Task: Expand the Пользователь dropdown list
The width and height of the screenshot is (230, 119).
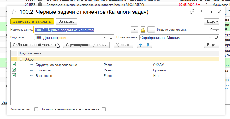Action: (211, 37)
